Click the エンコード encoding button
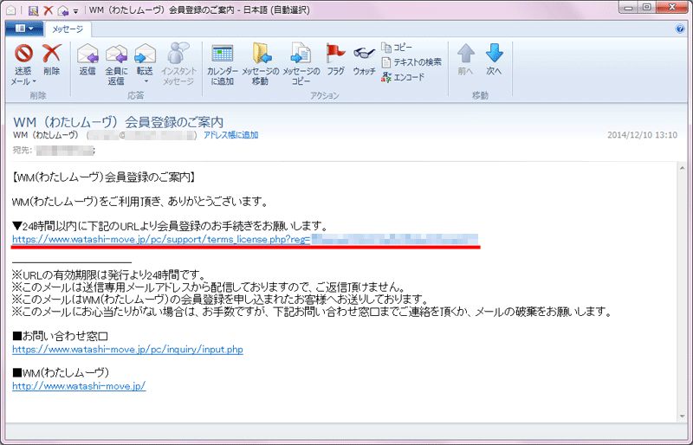Screen dimensions: 693x445 [x=403, y=77]
